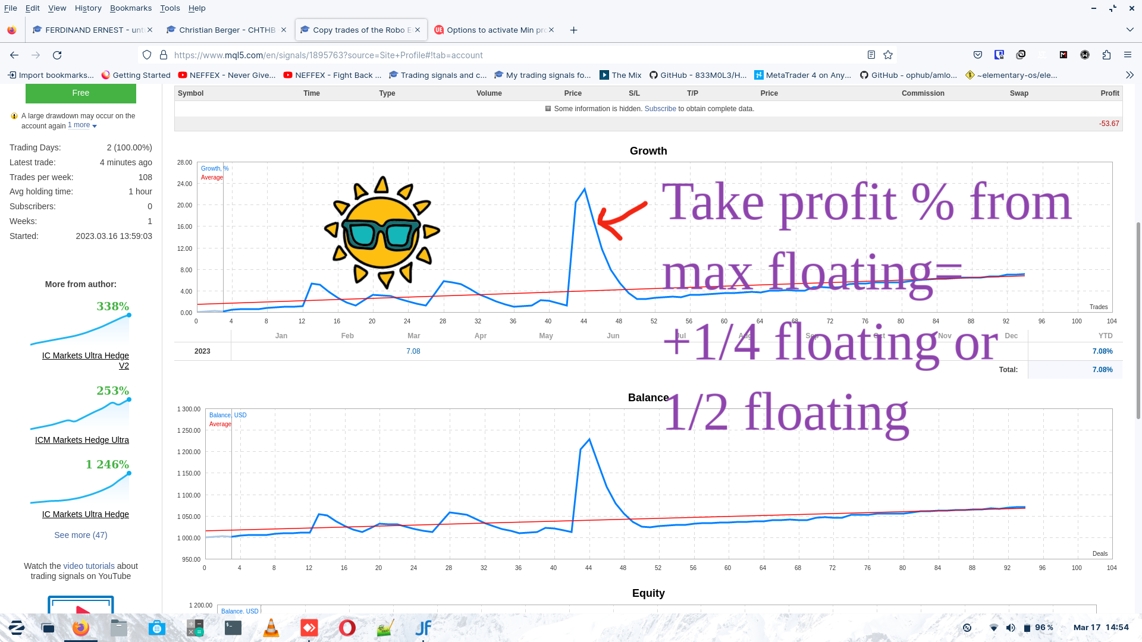The width and height of the screenshot is (1142, 642).
Task: Click the green Free subscribe button
Action: 81,93
